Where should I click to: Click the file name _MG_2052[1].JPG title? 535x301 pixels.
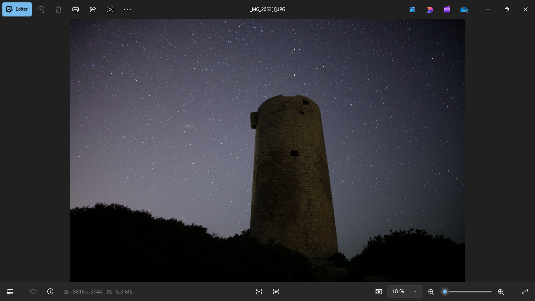coord(267,9)
